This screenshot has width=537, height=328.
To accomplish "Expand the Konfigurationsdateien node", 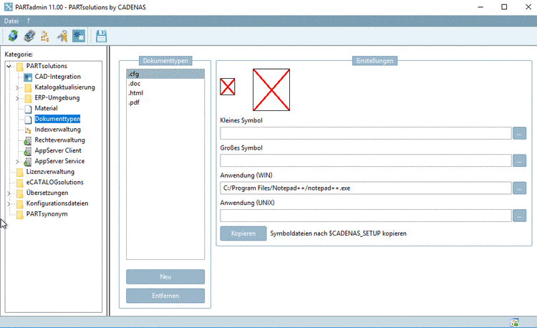I will pos(9,203).
